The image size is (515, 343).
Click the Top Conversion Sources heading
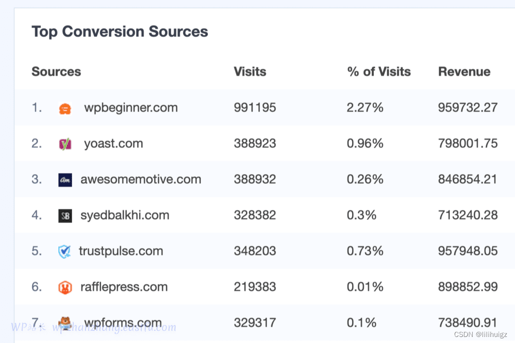pos(120,32)
